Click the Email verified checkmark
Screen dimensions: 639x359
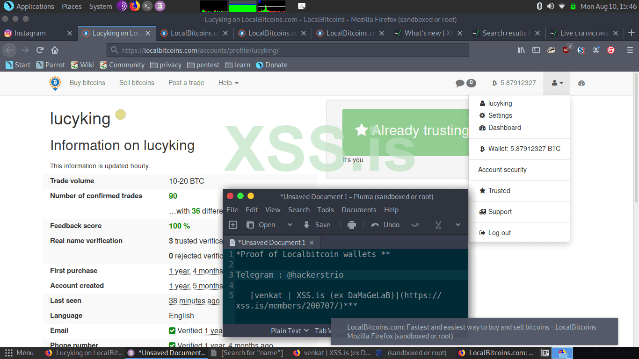(x=172, y=330)
